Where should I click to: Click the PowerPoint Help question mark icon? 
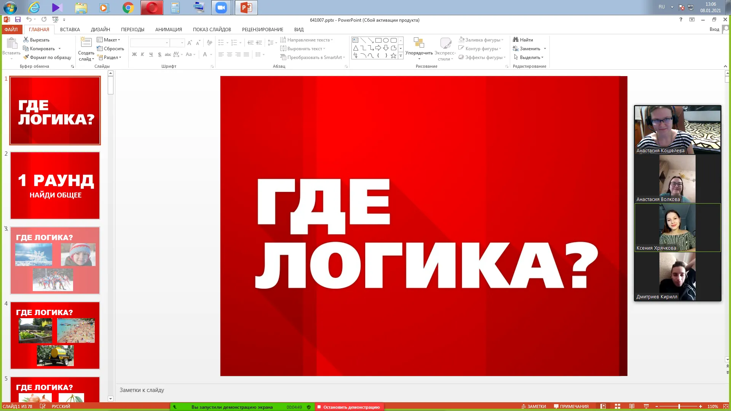coord(681,19)
